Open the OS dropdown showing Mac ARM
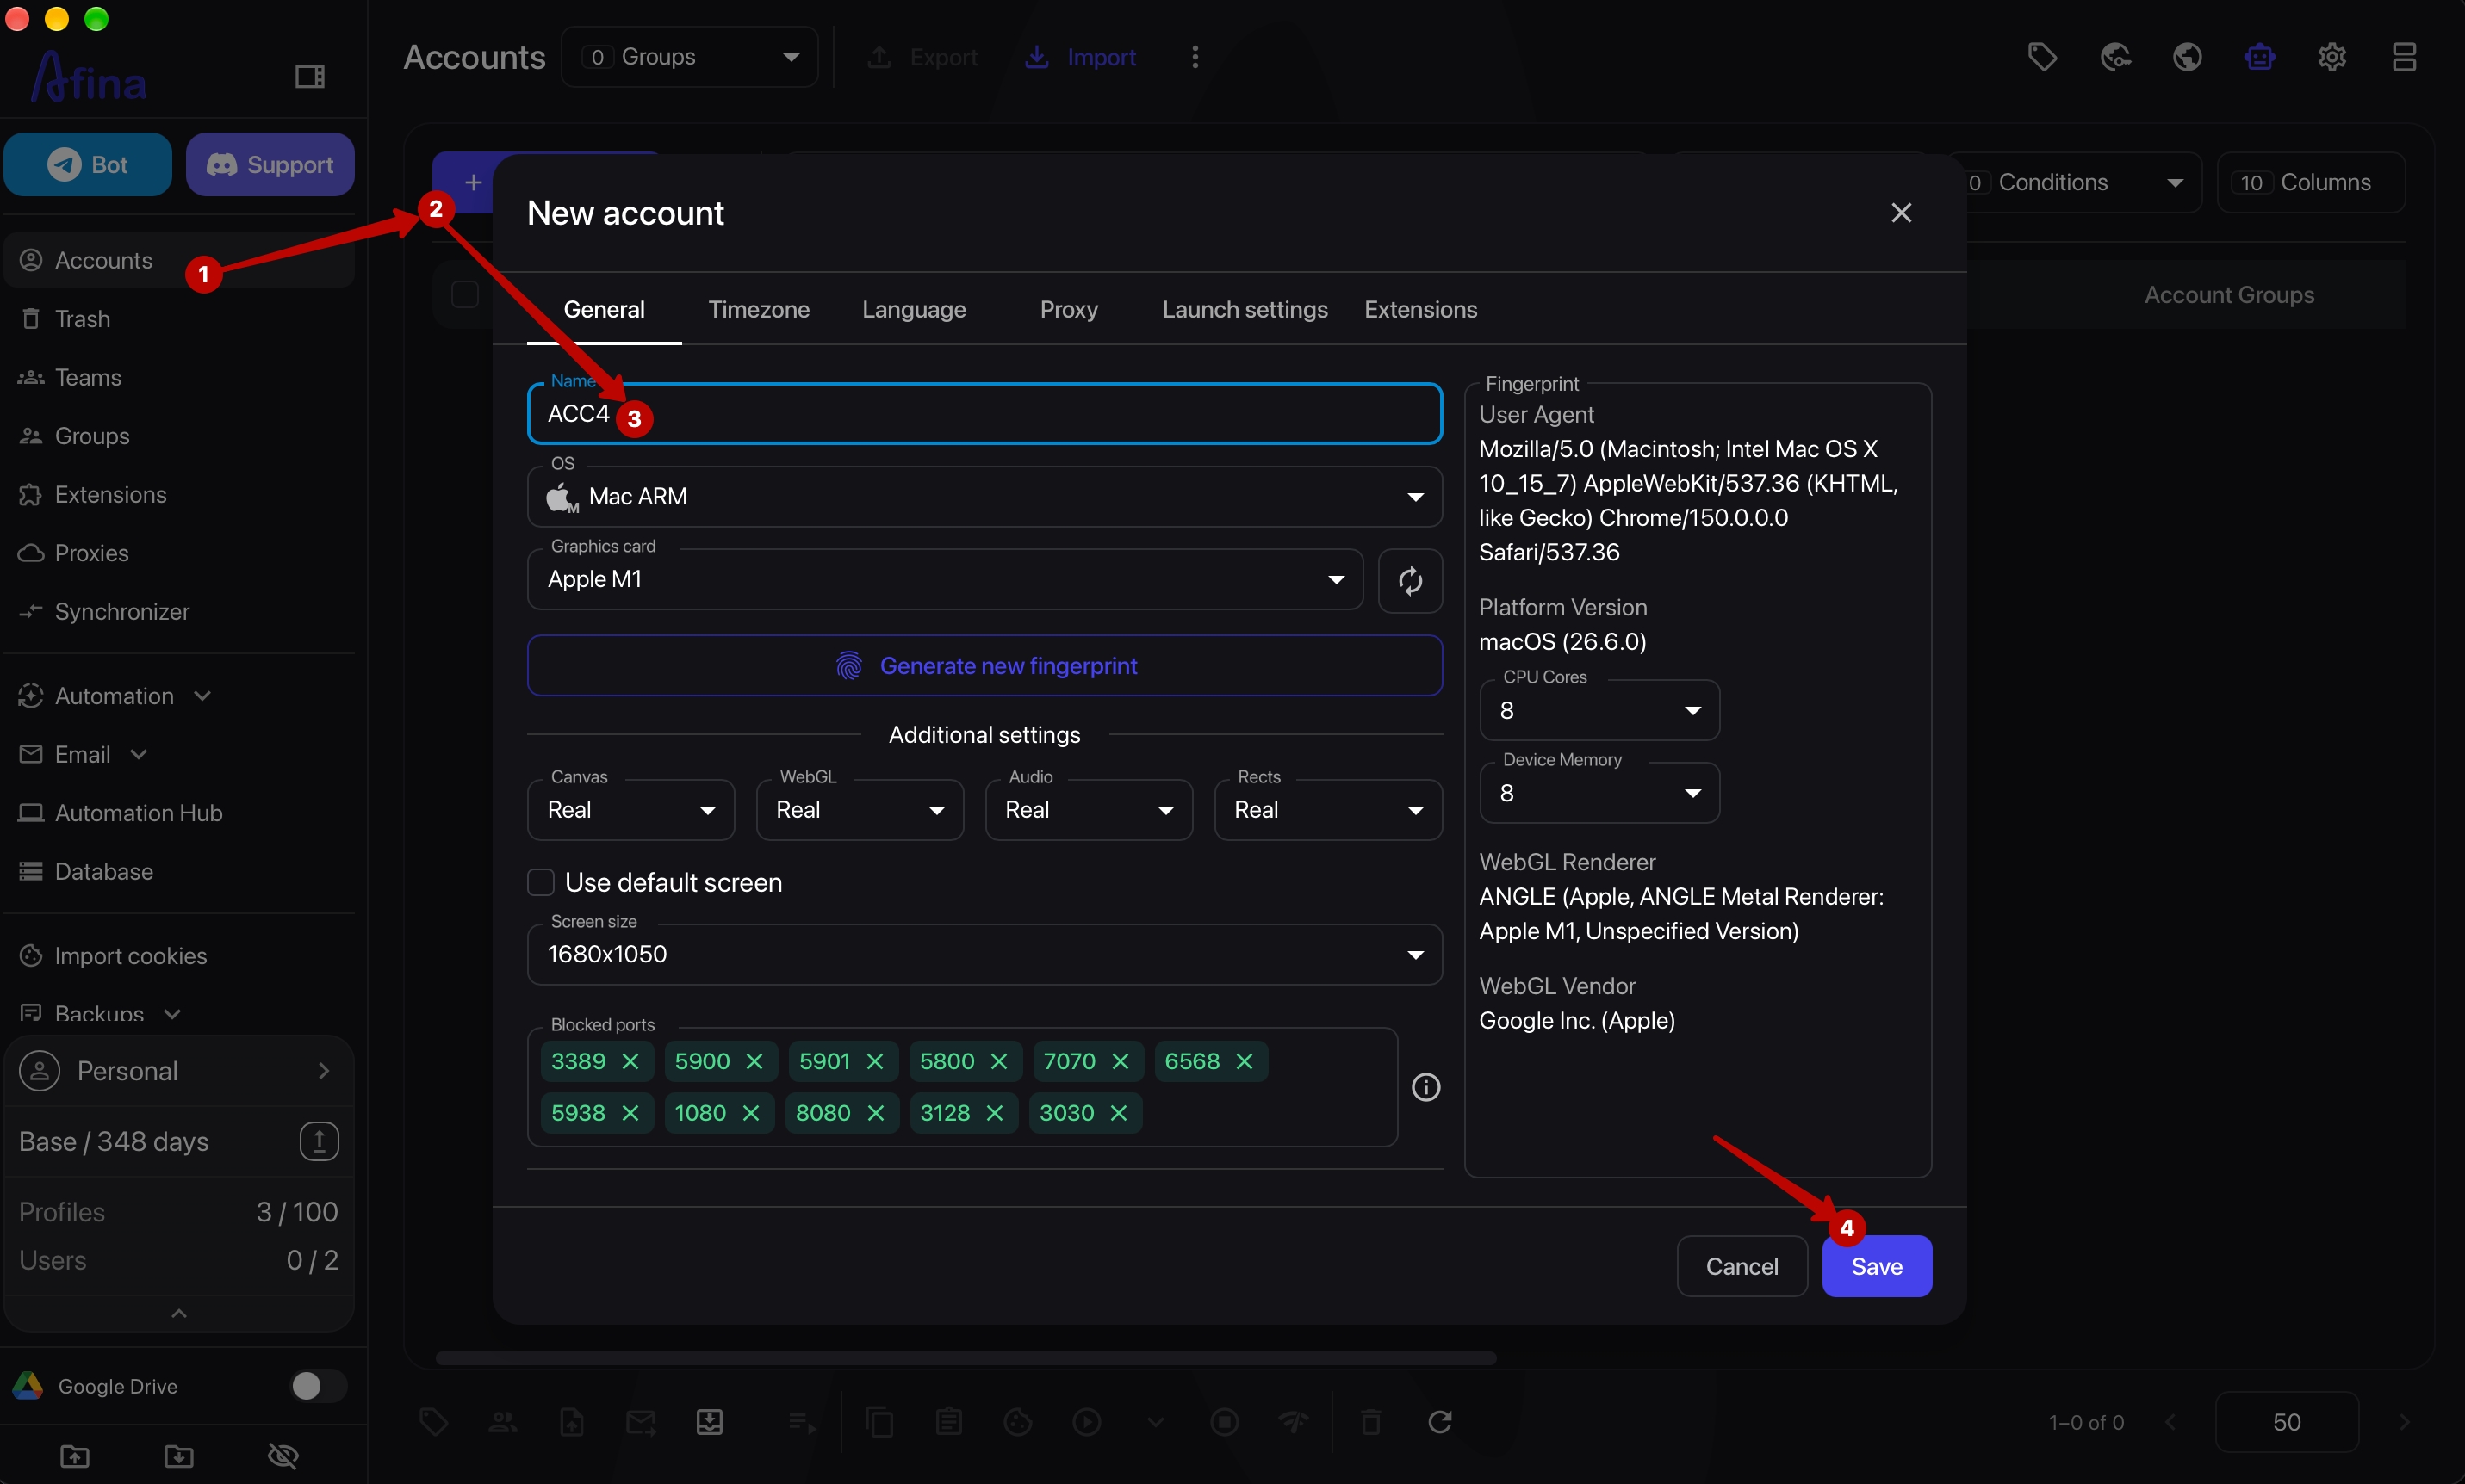The height and width of the screenshot is (1484, 2465). pyautogui.click(x=984, y=497)
